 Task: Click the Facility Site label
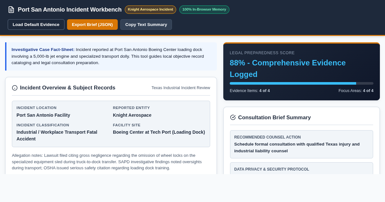pyautogui.click(x=127, y=125)
